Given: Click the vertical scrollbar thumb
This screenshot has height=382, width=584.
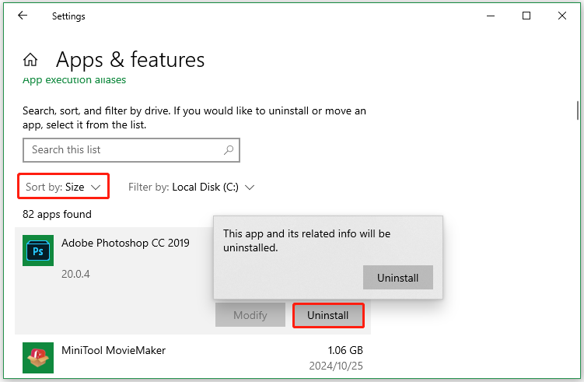Looking at the screenshot, I should 578,110.
